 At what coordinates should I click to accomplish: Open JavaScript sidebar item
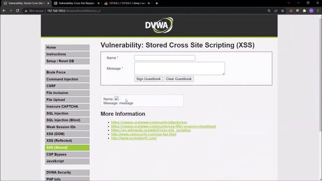67,161
